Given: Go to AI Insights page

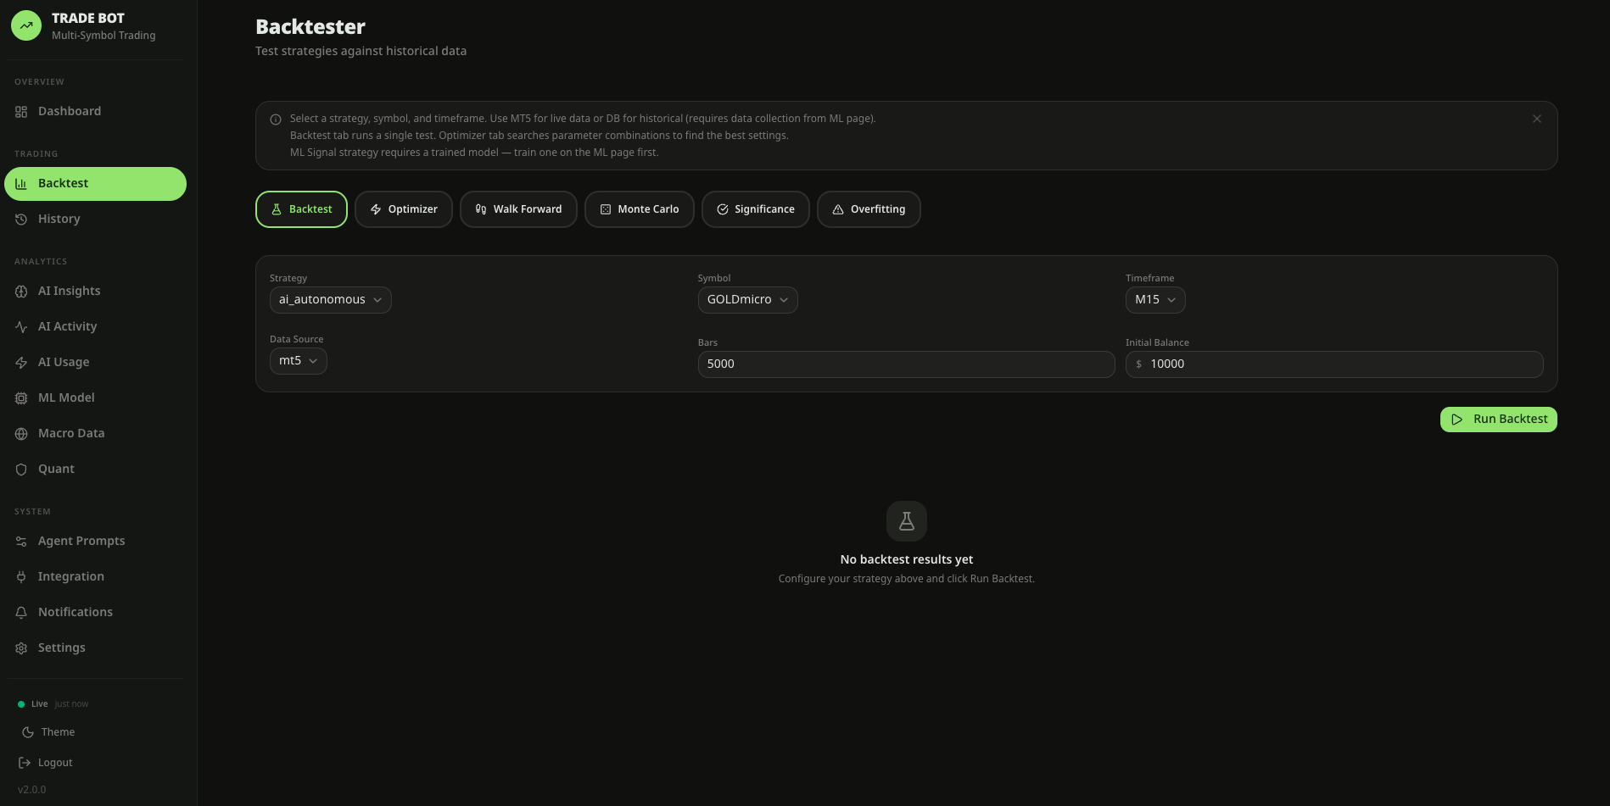Looking at the screenshot, I should (95, 292).
